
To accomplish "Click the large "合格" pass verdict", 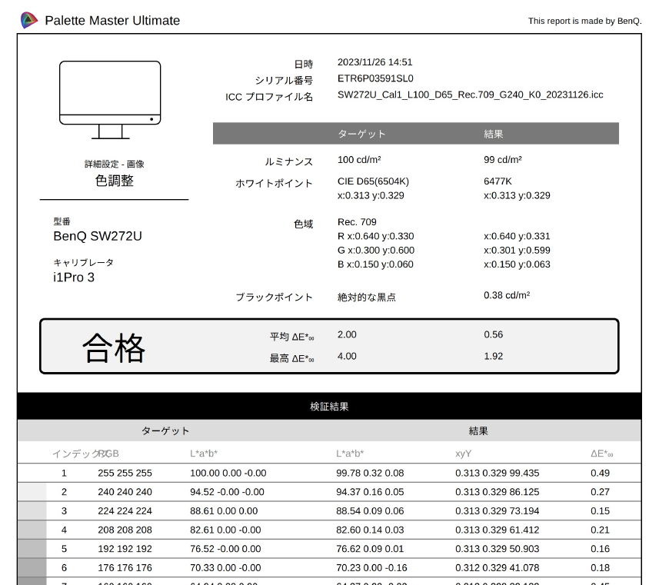I will 114,347.
